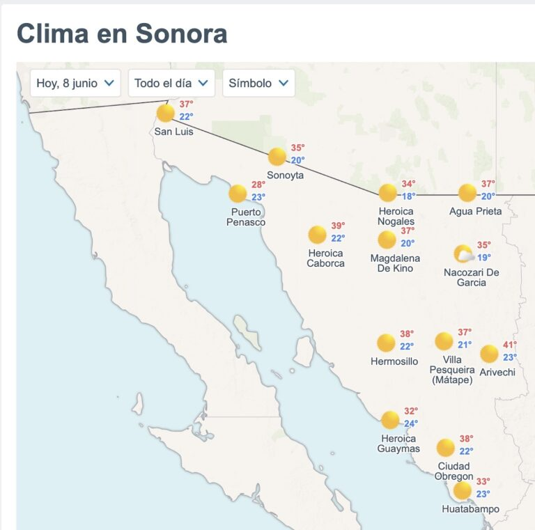Open the 'Símbolo' display type dropdown
Image resolution: width=535 pixels, height=530 pixels.
pyautogui.click(x=258, y=83)
